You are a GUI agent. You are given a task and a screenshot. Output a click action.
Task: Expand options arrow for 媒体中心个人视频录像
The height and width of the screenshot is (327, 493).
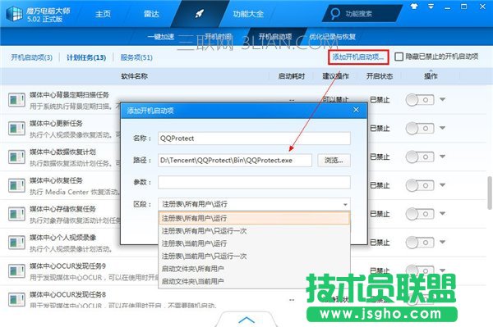442,242
